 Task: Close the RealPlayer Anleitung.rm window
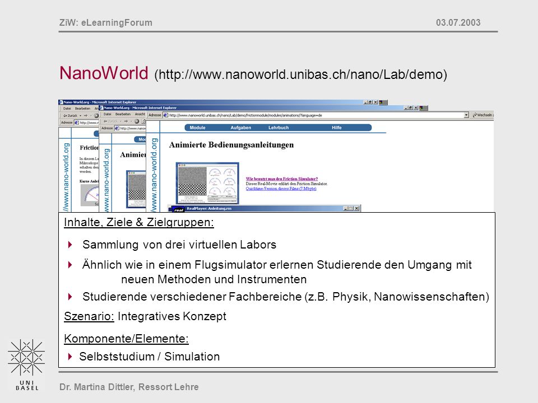tap(357, 208)
